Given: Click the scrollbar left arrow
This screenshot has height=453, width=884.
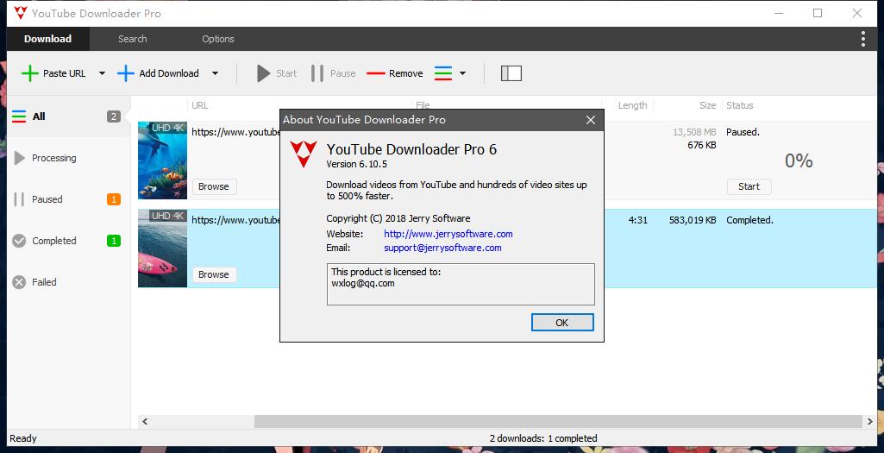Looking at the screenshot, I should click(145, 421).
